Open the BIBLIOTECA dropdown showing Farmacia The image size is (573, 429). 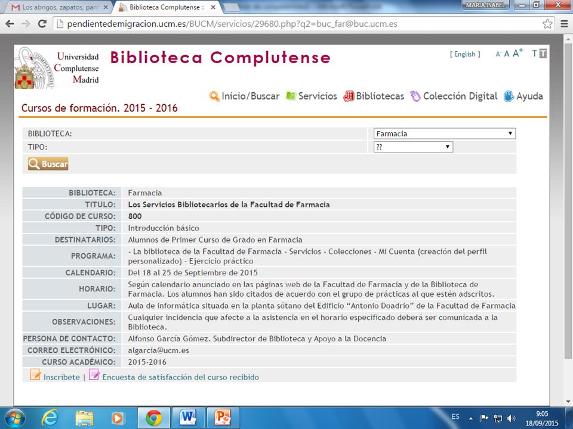[444, 133]
